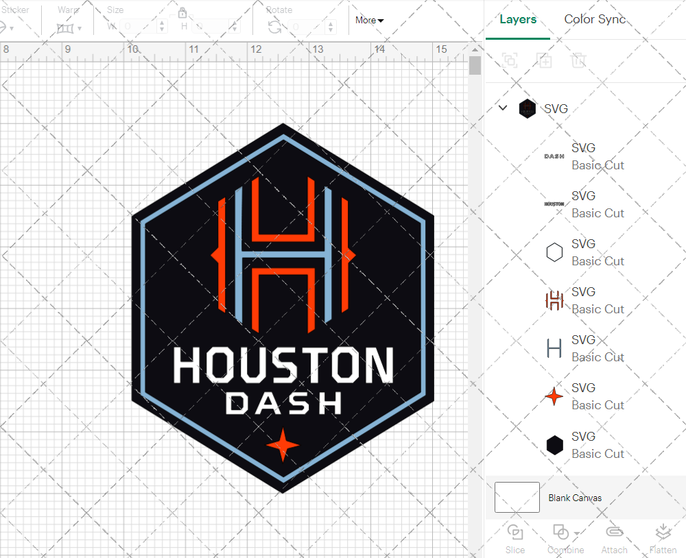
Task: Click the Slice tool
Action: (515, 539)
